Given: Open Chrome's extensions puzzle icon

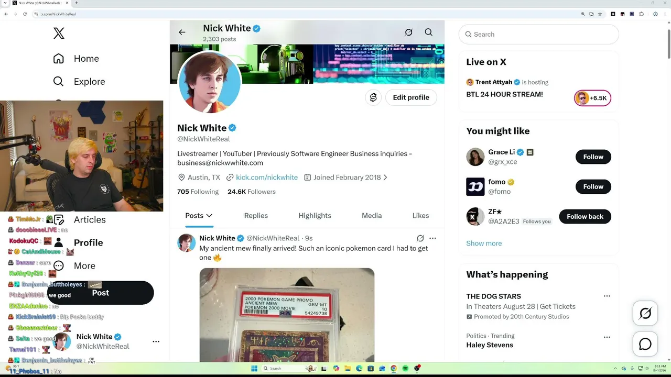Looking at the screenshot, I should [642, 14].
